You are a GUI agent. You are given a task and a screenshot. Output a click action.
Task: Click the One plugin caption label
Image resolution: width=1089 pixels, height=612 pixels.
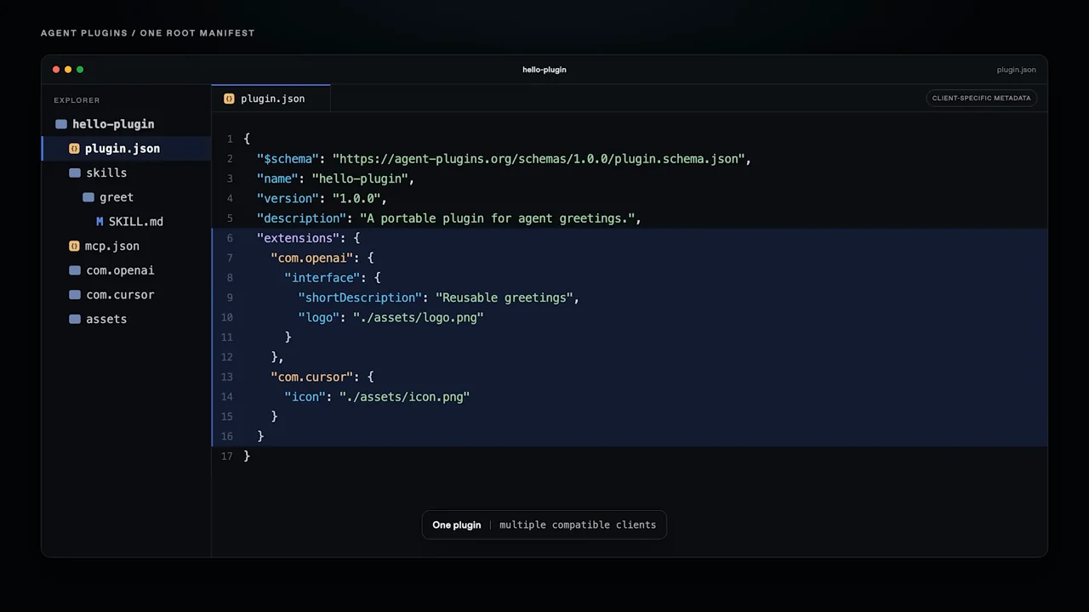click(x=456, y=525)
